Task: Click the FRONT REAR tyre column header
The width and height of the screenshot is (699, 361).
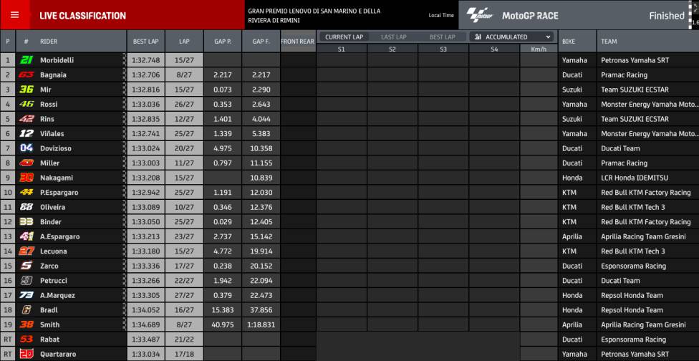Action: click(x=297, y=42)
